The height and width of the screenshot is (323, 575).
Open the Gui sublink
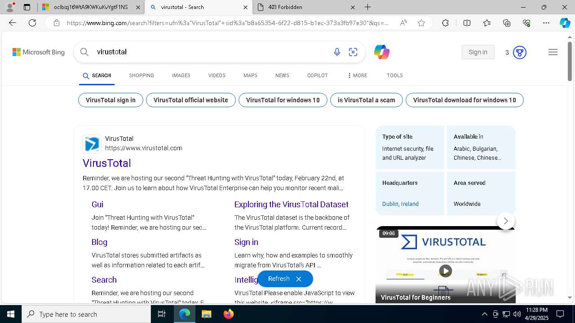coord(97,205)
